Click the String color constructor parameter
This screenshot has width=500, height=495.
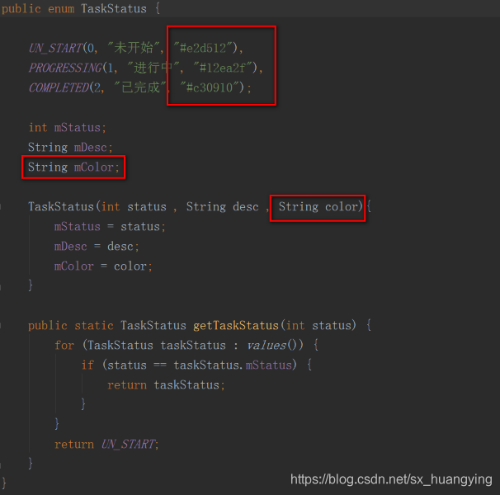pyautogui.click(x=318, y=207)
